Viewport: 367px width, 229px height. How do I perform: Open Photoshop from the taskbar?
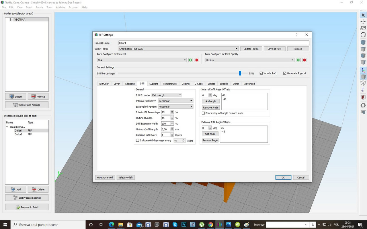(184, 225)
